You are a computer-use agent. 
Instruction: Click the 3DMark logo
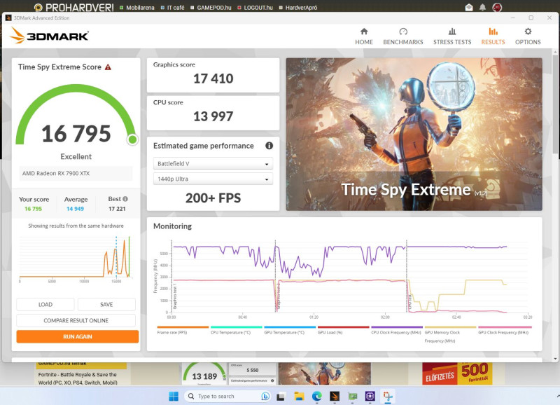tap(49, 36)
